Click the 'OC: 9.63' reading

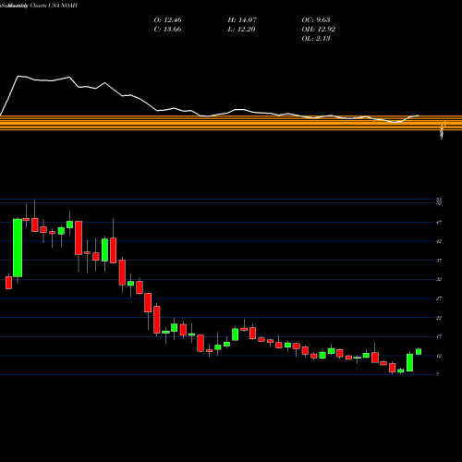[316, 19]
